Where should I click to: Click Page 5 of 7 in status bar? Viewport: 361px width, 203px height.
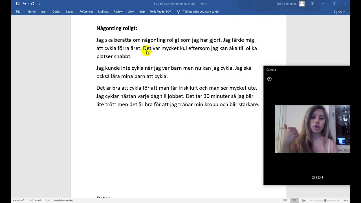click(x=19, y=200)
